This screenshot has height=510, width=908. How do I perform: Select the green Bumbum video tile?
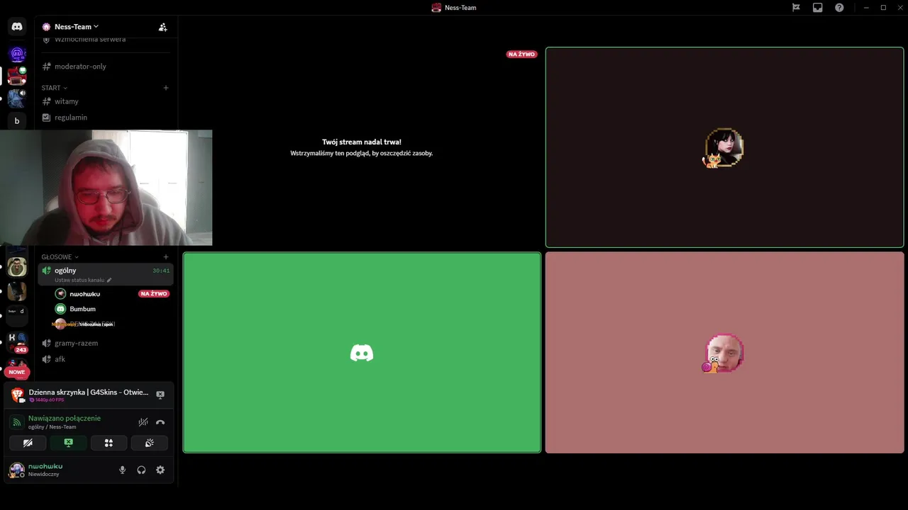[362, 353]
